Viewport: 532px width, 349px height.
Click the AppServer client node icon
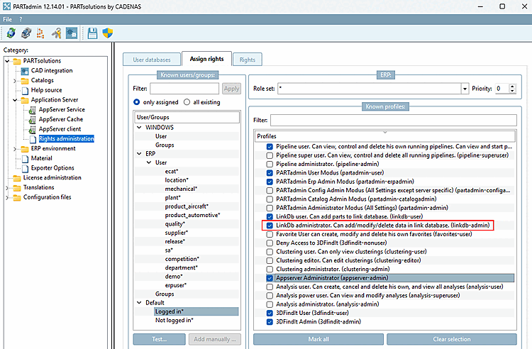(x=32, y=130)
